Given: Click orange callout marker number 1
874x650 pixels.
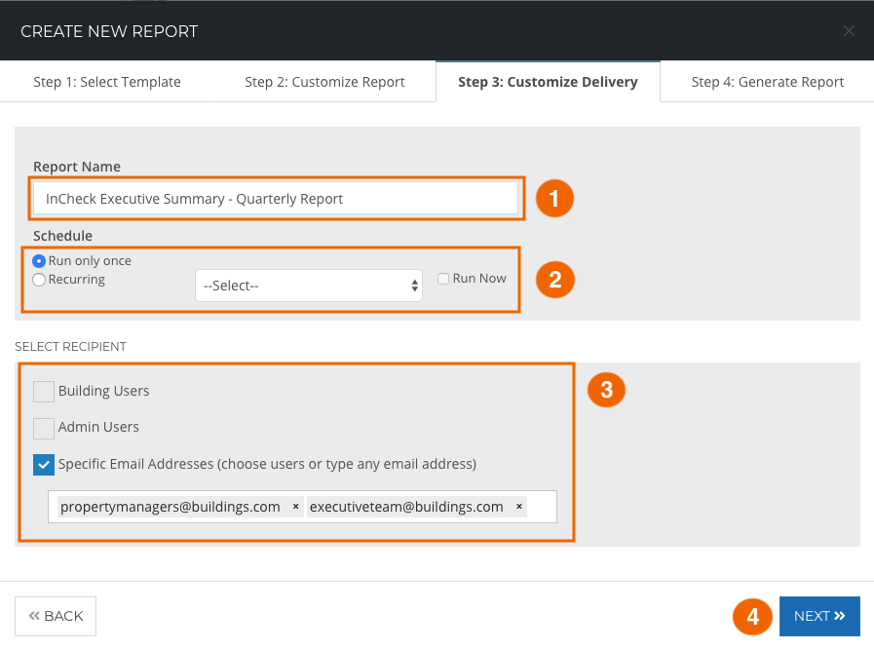Looking at the screenshot, I should tap(554, 199).
